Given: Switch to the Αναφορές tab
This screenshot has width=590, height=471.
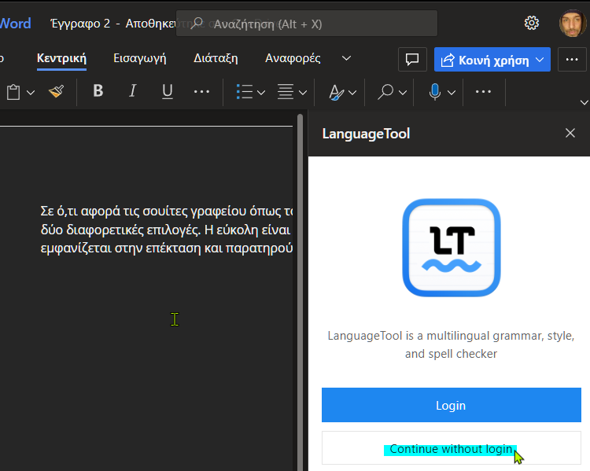Looking at the screenshot, I should click(x=293, y=58).
